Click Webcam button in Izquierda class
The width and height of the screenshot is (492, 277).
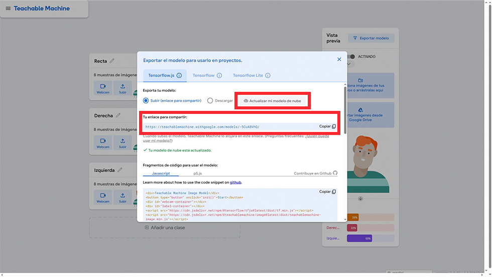pyautogui.click(x=103, y=198)
